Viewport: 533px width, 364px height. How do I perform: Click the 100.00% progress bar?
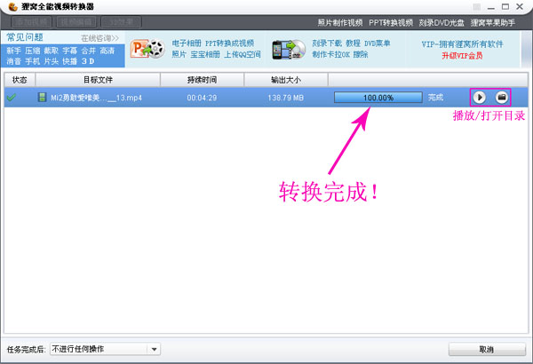[x=378, y=98]
